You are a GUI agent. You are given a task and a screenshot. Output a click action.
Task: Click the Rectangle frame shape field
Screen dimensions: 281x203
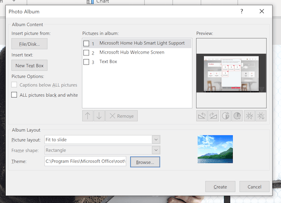pyautogui.click(x=102, y=150)
